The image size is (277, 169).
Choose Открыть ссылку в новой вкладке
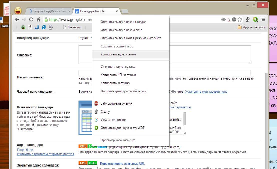tap(131, 22)
